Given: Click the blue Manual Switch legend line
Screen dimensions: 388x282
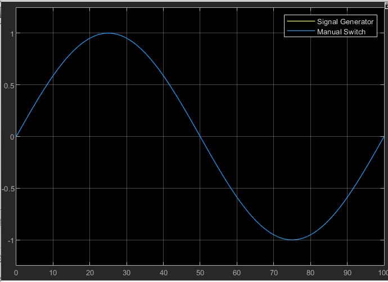Looking at the screenshot, I should coord(301,31).
